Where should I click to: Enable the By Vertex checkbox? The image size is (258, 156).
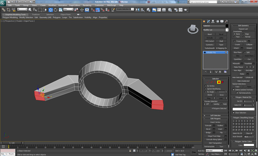pyautogui.click(x=206, y=86)
